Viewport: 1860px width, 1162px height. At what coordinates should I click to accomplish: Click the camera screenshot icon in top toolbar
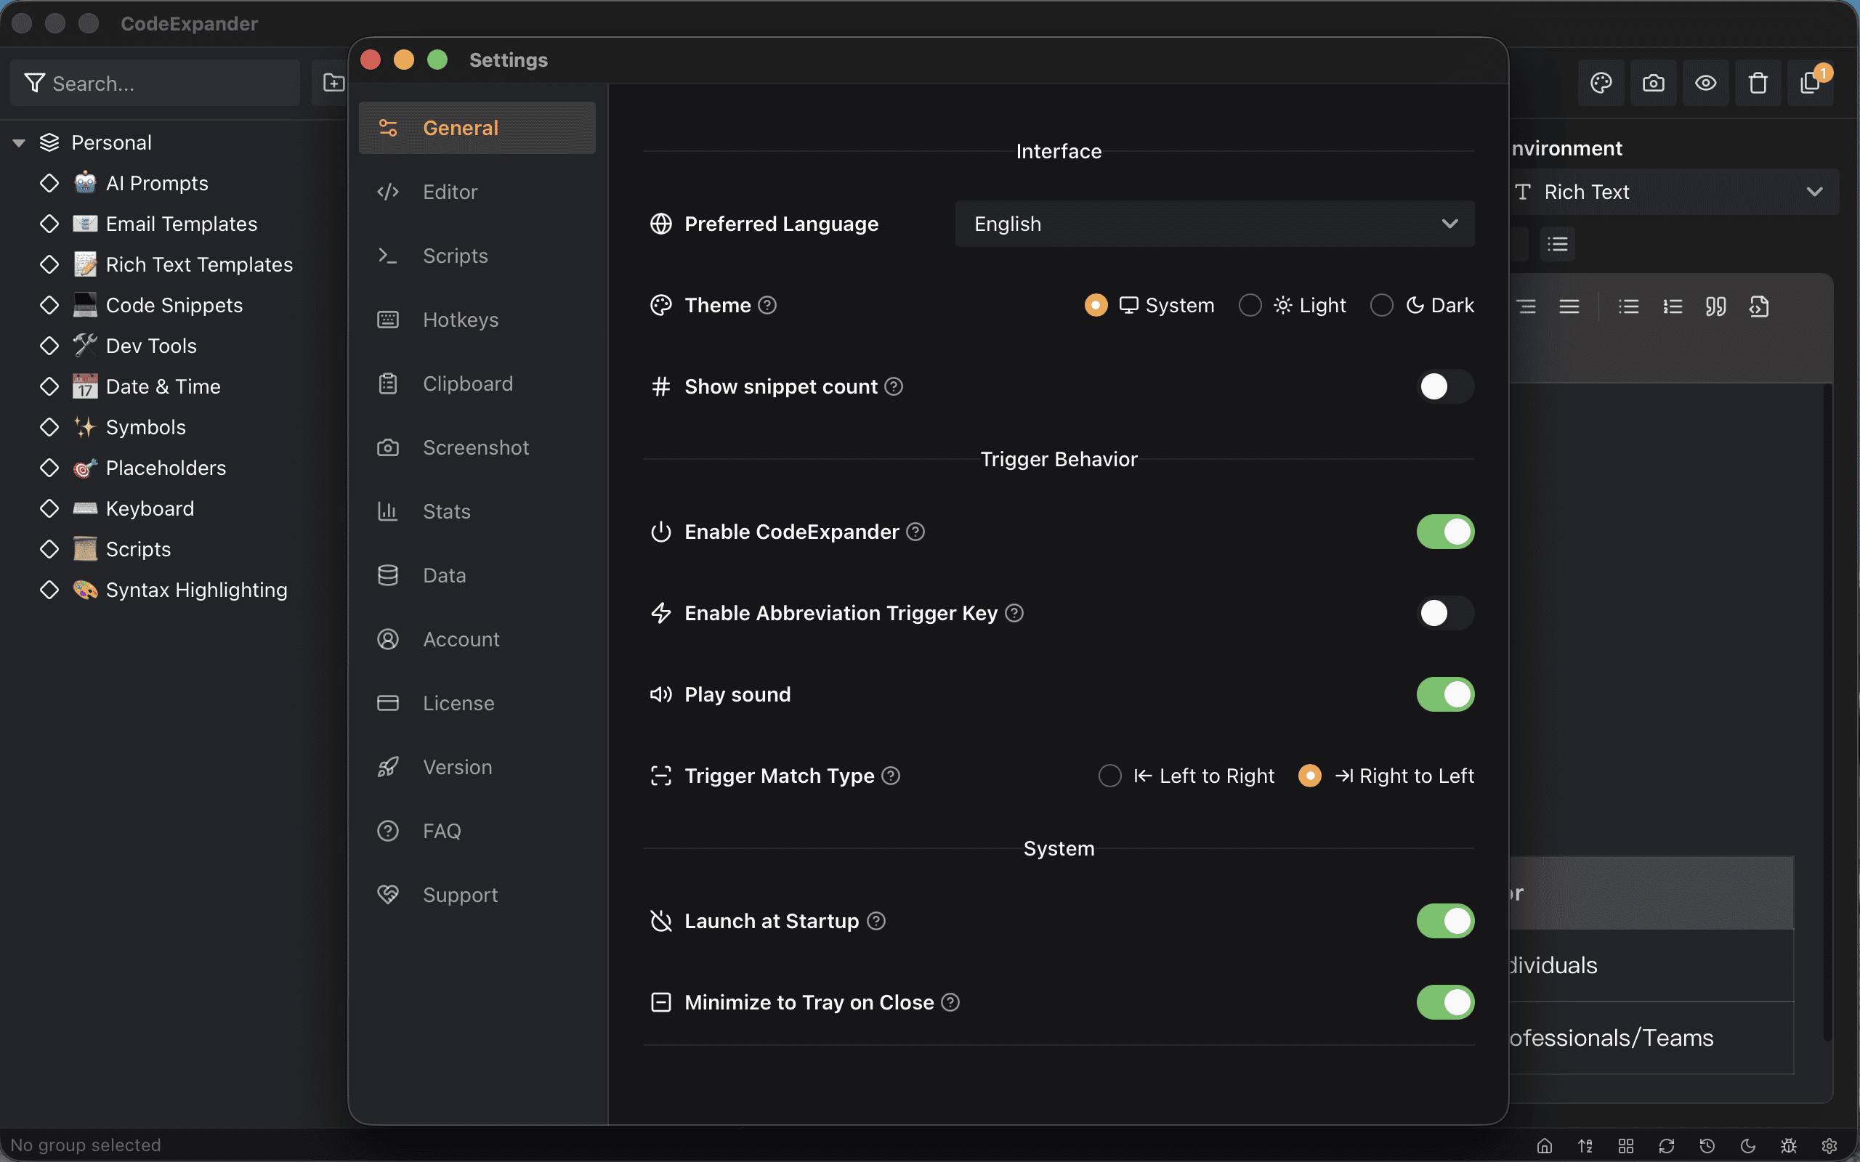point(1653,83)
